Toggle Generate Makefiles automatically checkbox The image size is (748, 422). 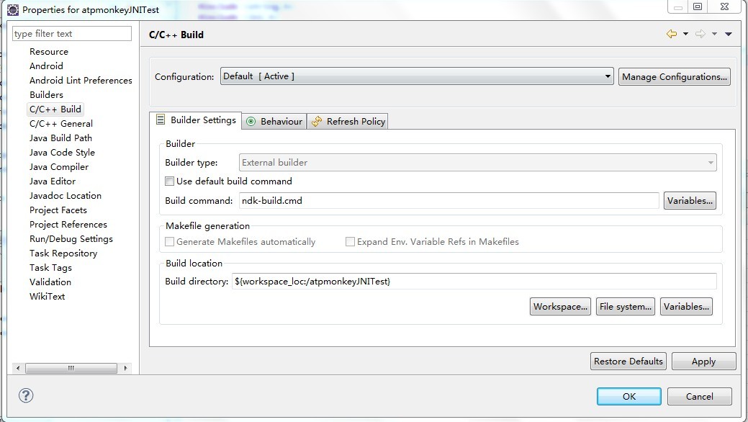[x=169, y=242]
